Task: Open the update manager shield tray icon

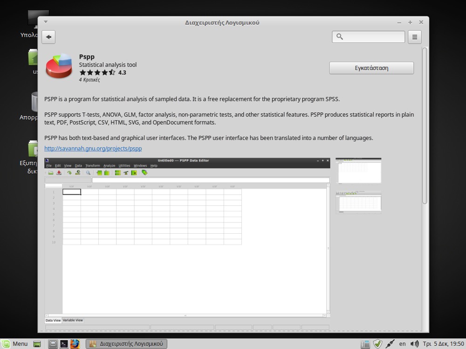Action: pyautogui.click(x=377, y=344)
